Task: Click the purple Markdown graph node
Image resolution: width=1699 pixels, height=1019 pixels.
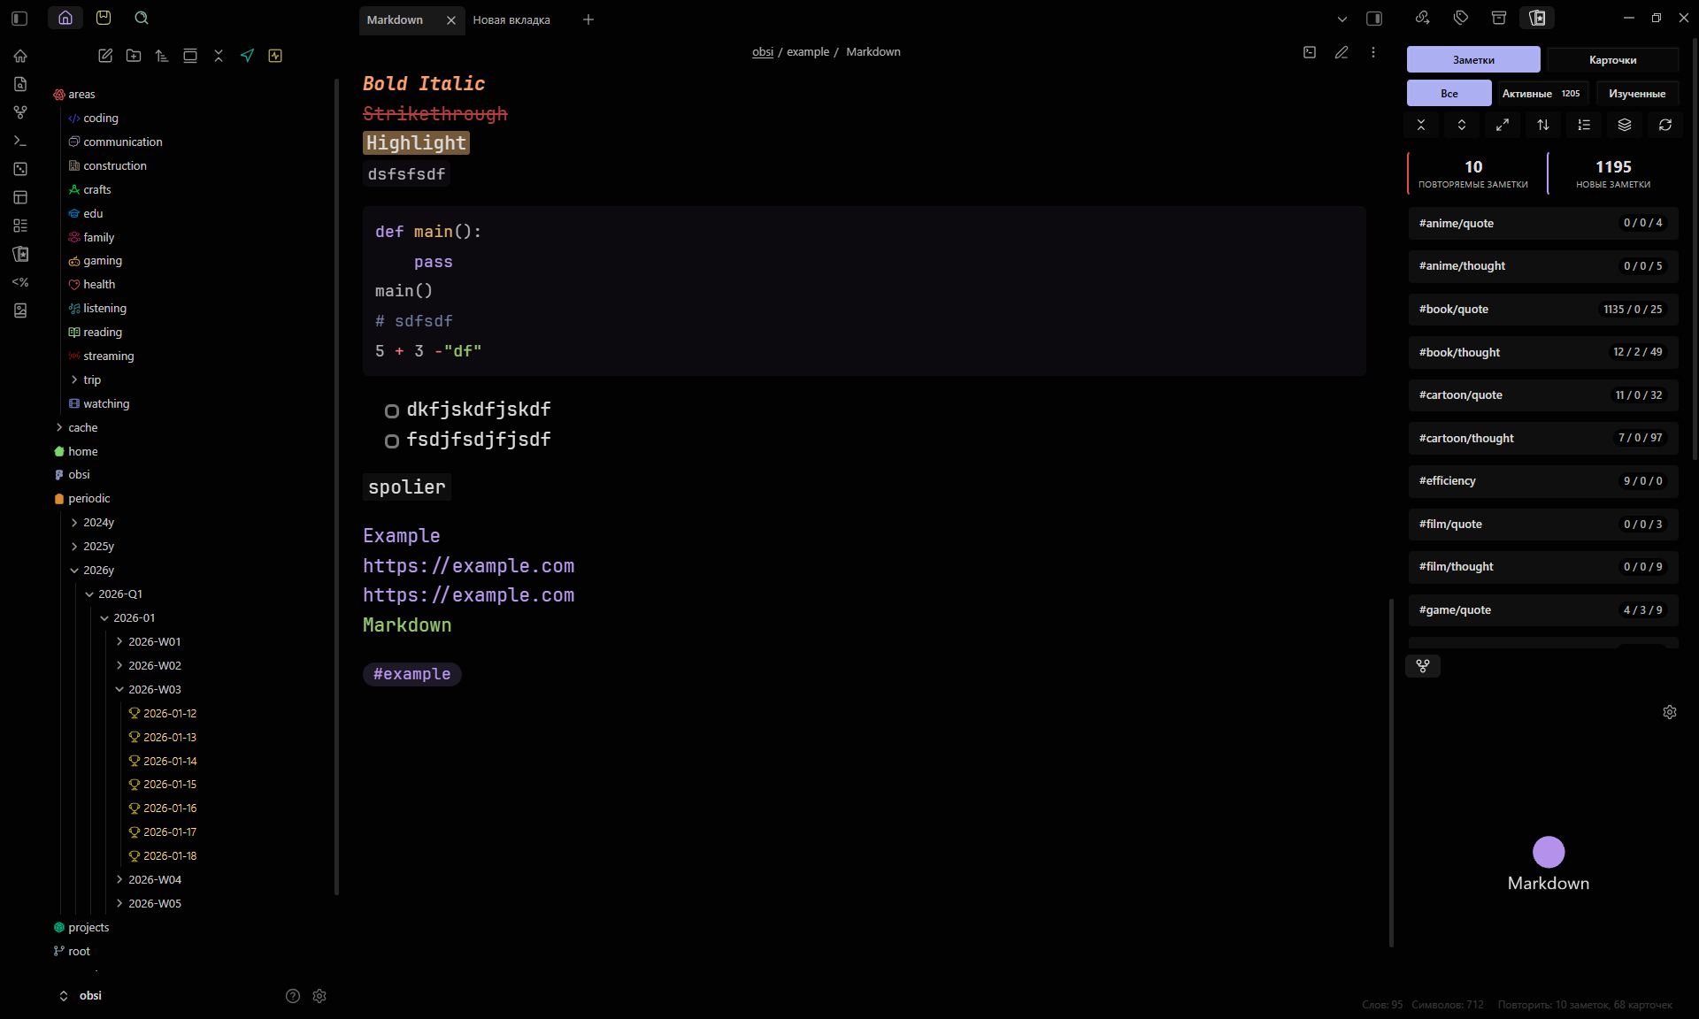Action: pos(1549,852)
